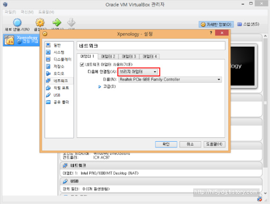This screenshot has width=270, height=204.
Task: Select the USB settings icon in sidebar
Action: (48, 95)
